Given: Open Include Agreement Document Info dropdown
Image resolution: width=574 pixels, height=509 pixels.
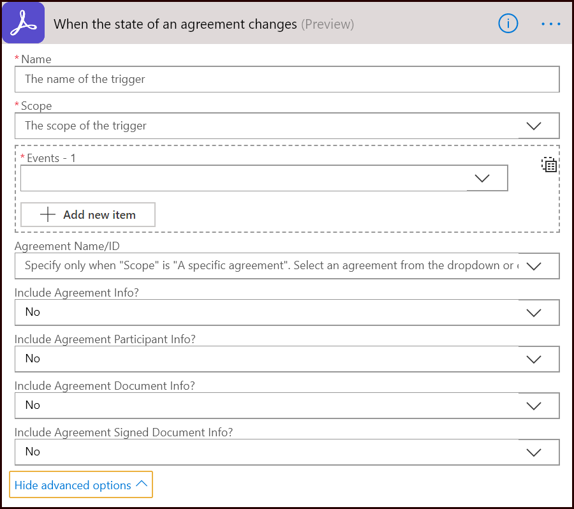Looking at the screenshot, I should [286, 406].
